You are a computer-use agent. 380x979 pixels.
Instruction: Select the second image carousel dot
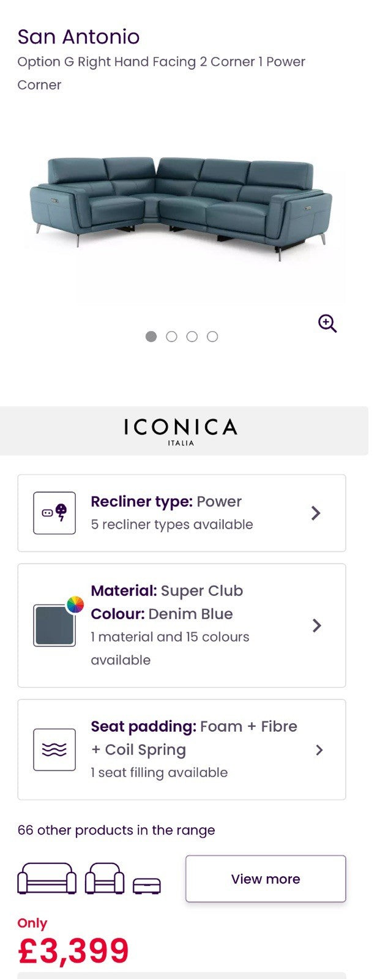pos(171,337)
